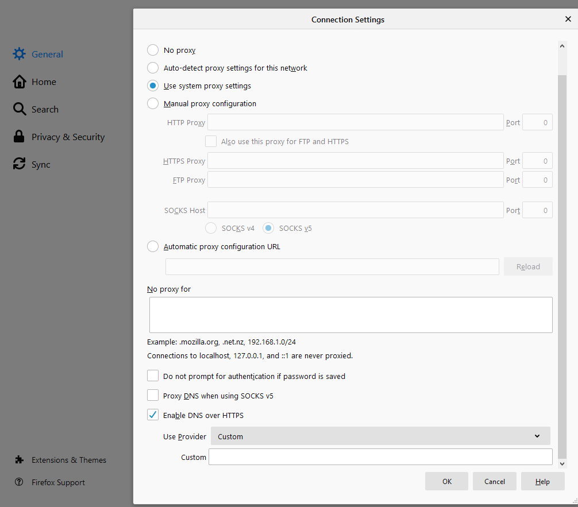Click the Extensions & Themes puzzle icon
This screenshot has height=507, width=578.
(18, 459)
